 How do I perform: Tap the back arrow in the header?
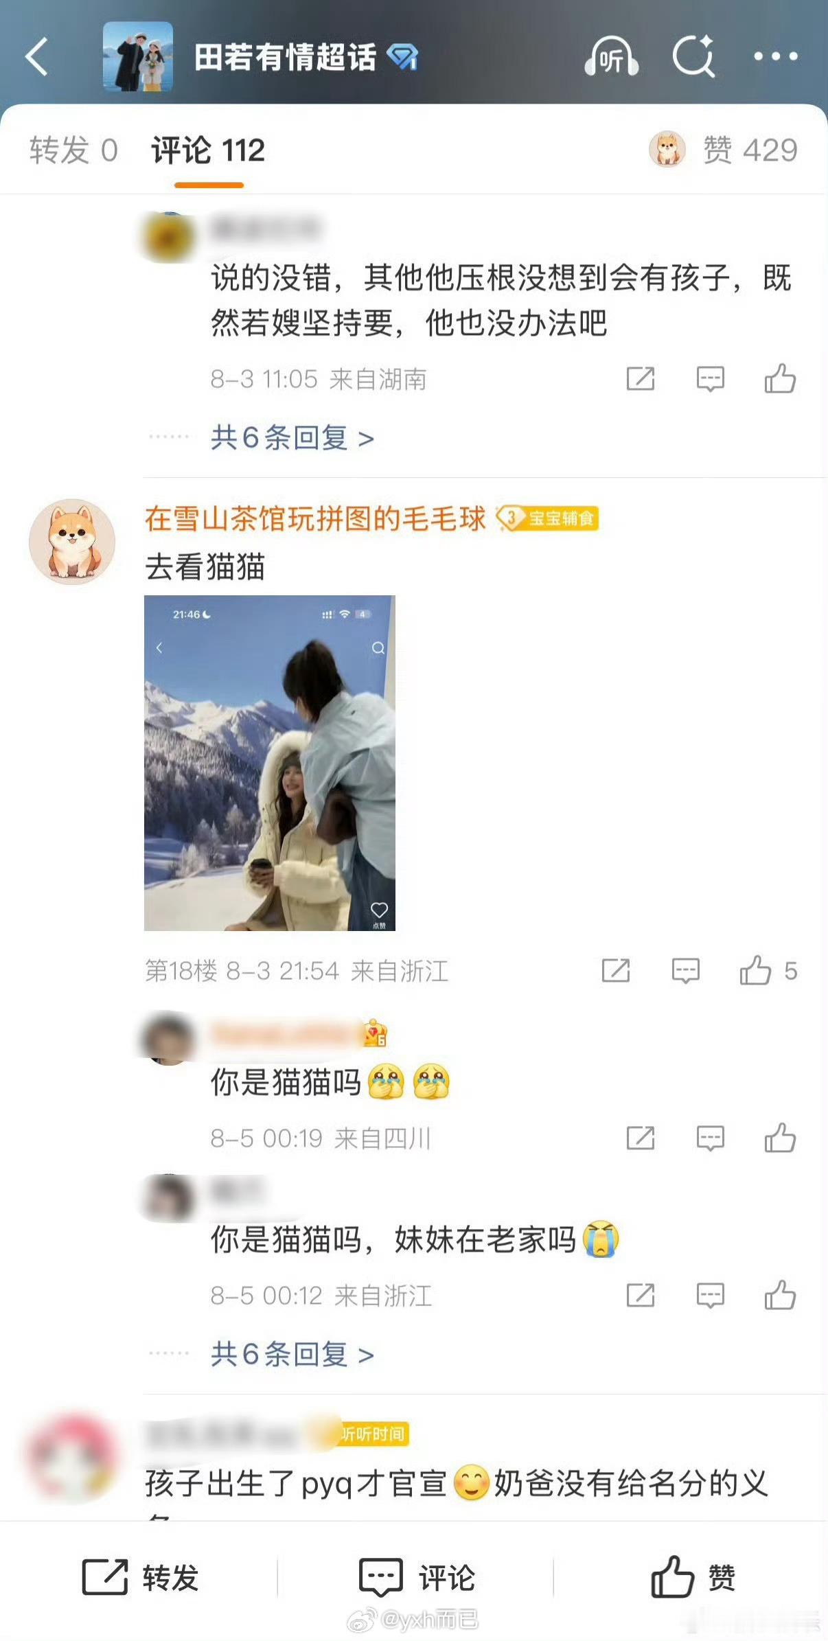tap(37, 57)
